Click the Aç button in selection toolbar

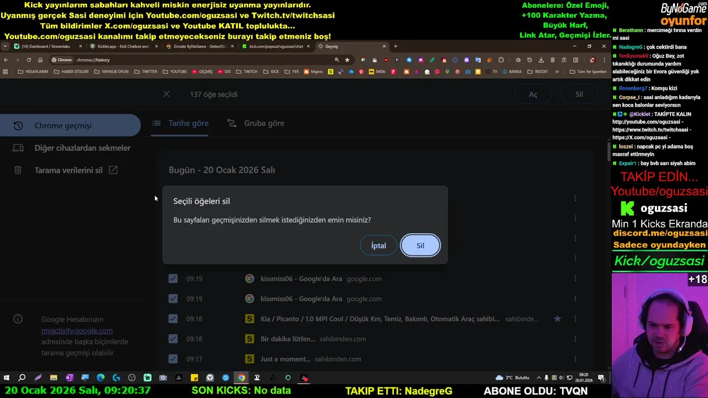[x=533, y=95]
